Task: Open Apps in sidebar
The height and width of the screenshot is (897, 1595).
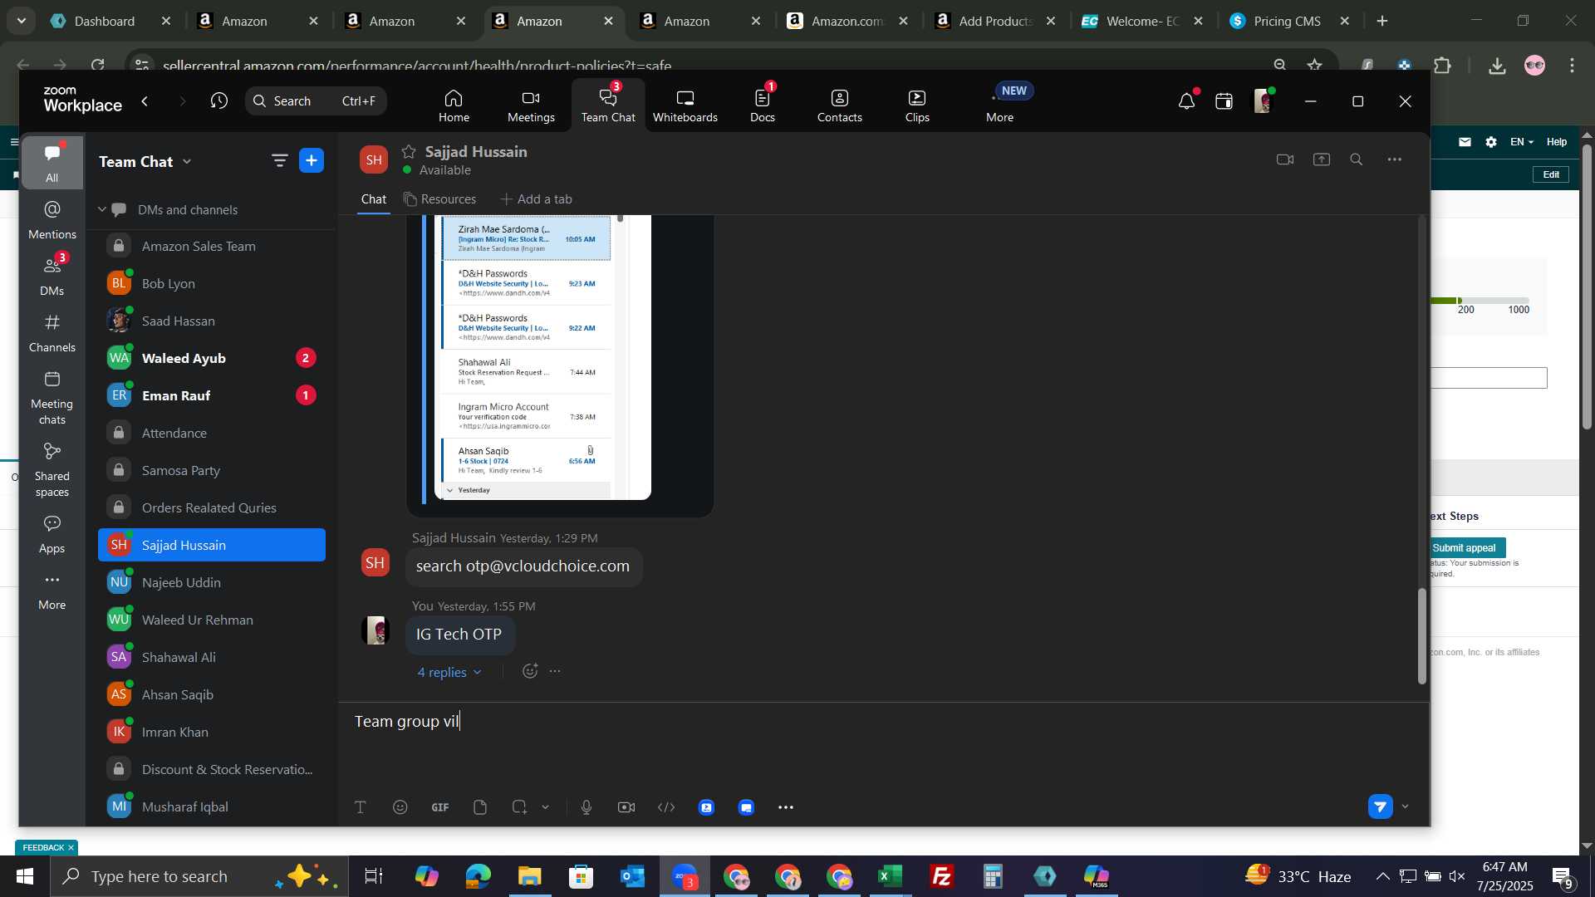Action: pyautogui.click(x=52, y=534)
